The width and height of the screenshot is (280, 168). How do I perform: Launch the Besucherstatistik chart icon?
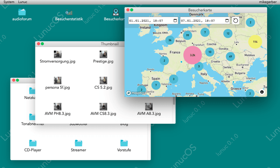click(69, 12)
